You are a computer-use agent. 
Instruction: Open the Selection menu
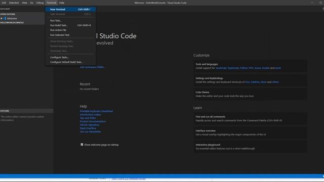[x=14, y=3]
